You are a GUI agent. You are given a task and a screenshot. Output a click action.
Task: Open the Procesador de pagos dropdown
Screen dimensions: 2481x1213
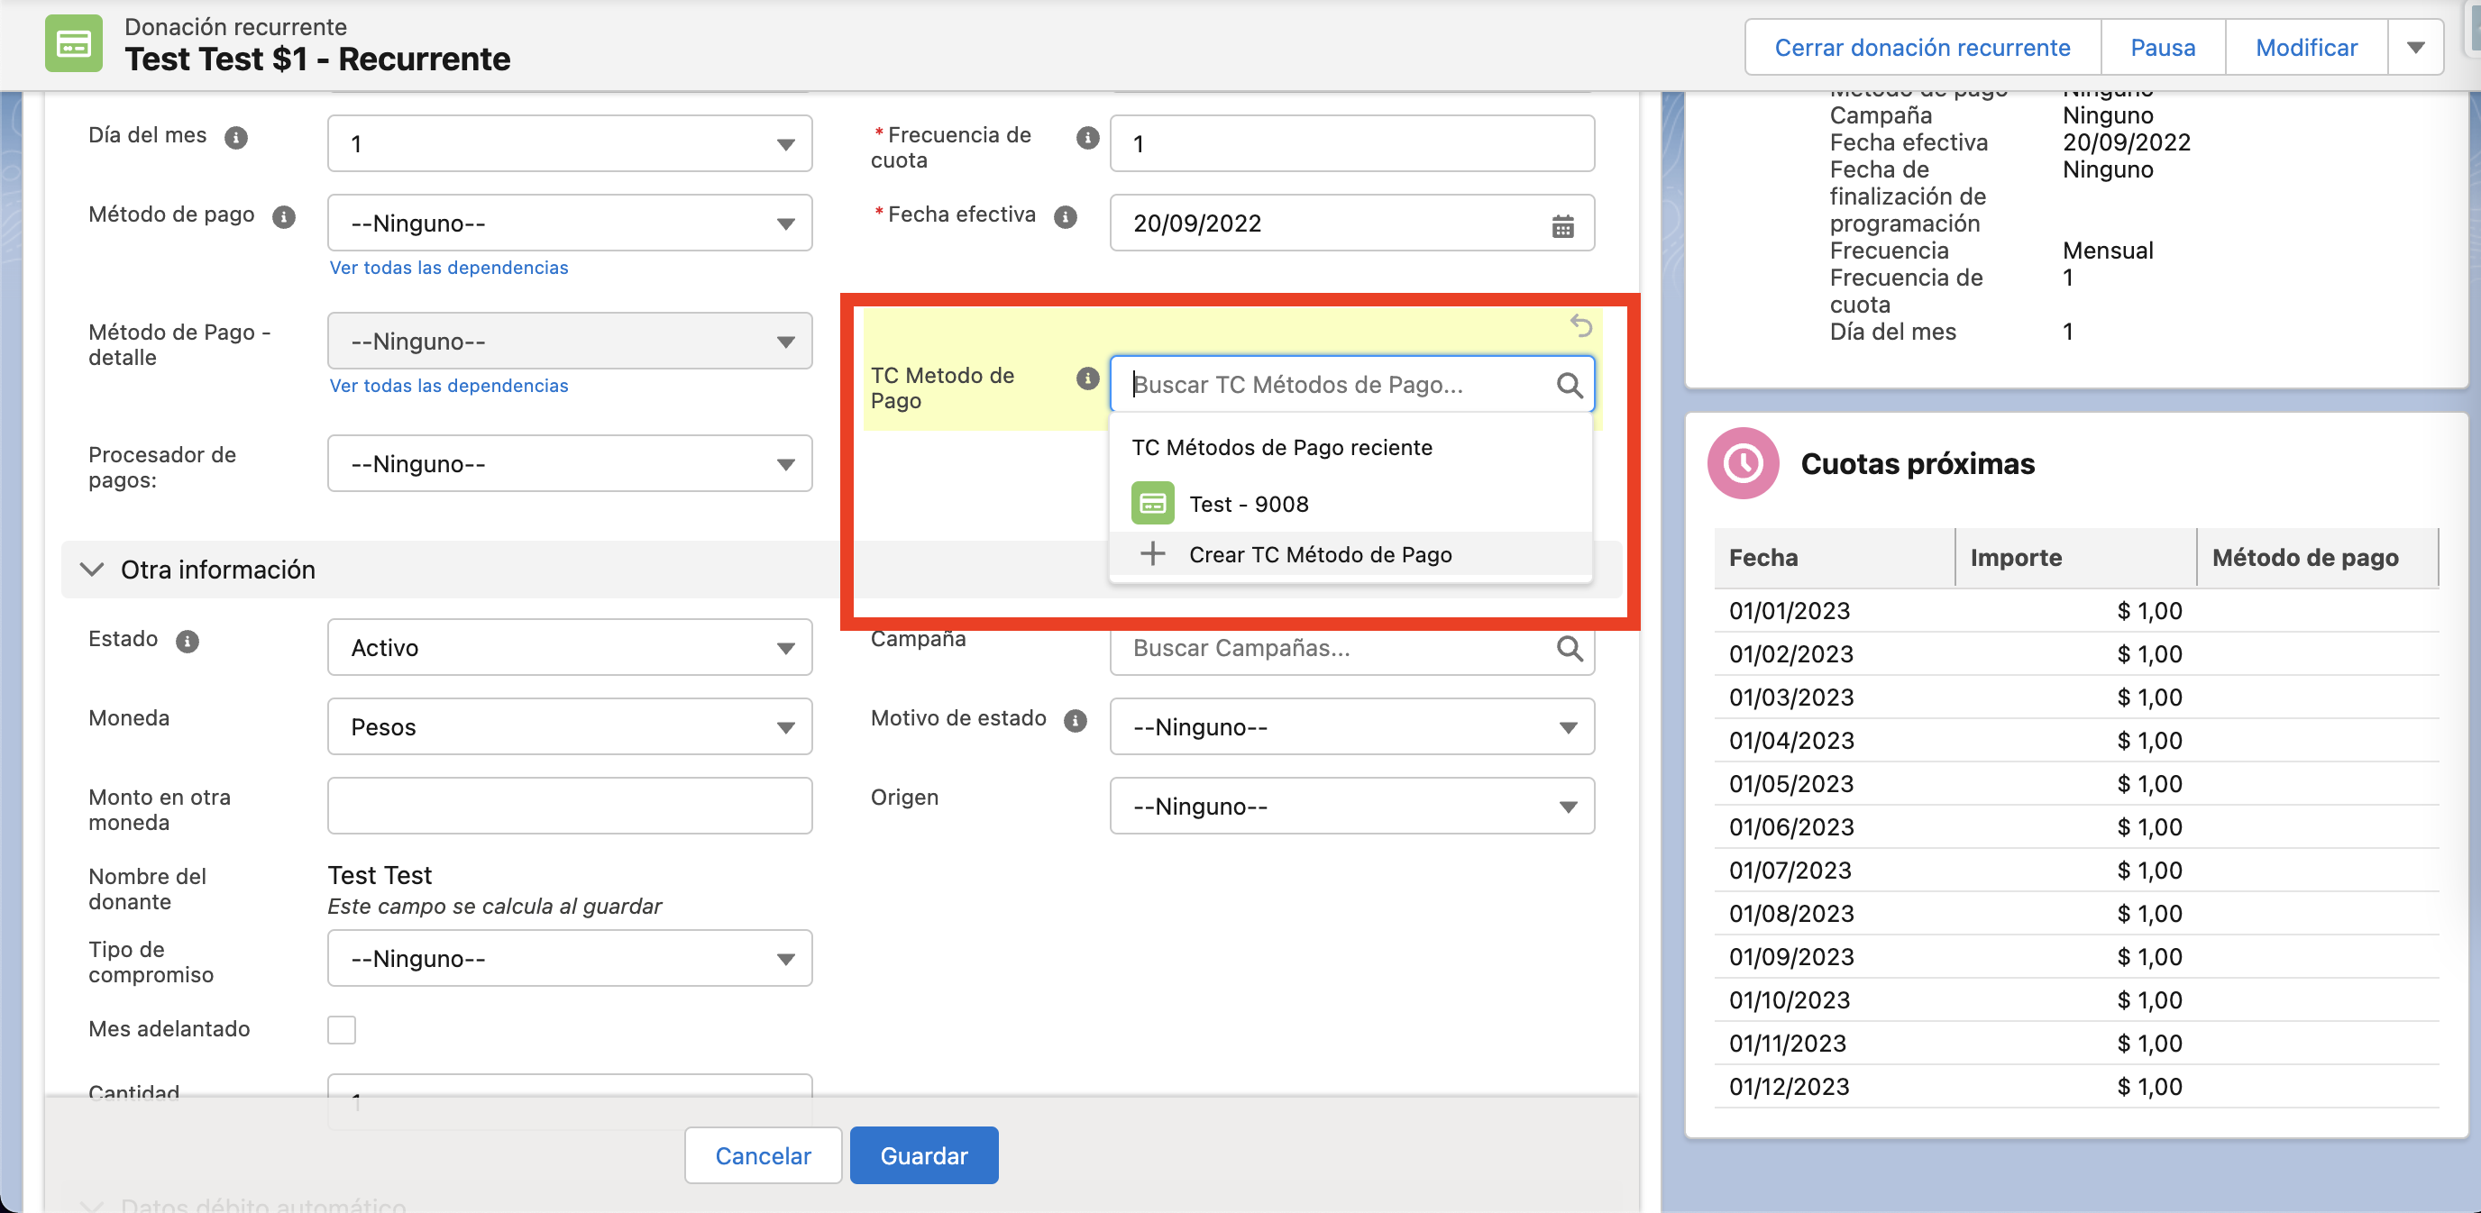click(569, 463)
